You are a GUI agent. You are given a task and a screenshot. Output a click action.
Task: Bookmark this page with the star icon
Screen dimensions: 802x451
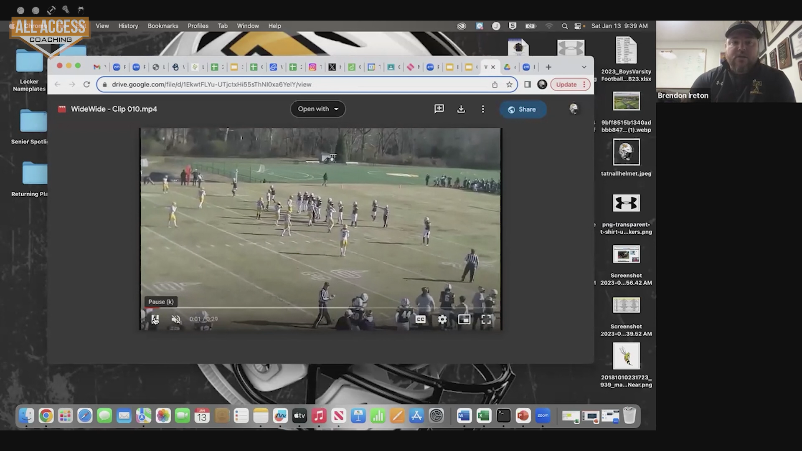509,84
